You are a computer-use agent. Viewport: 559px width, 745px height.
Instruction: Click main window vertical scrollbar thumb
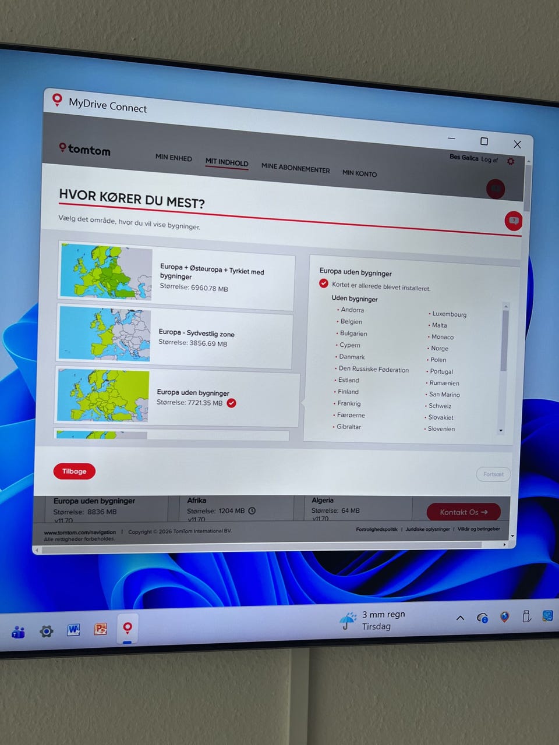pos(527,187)
